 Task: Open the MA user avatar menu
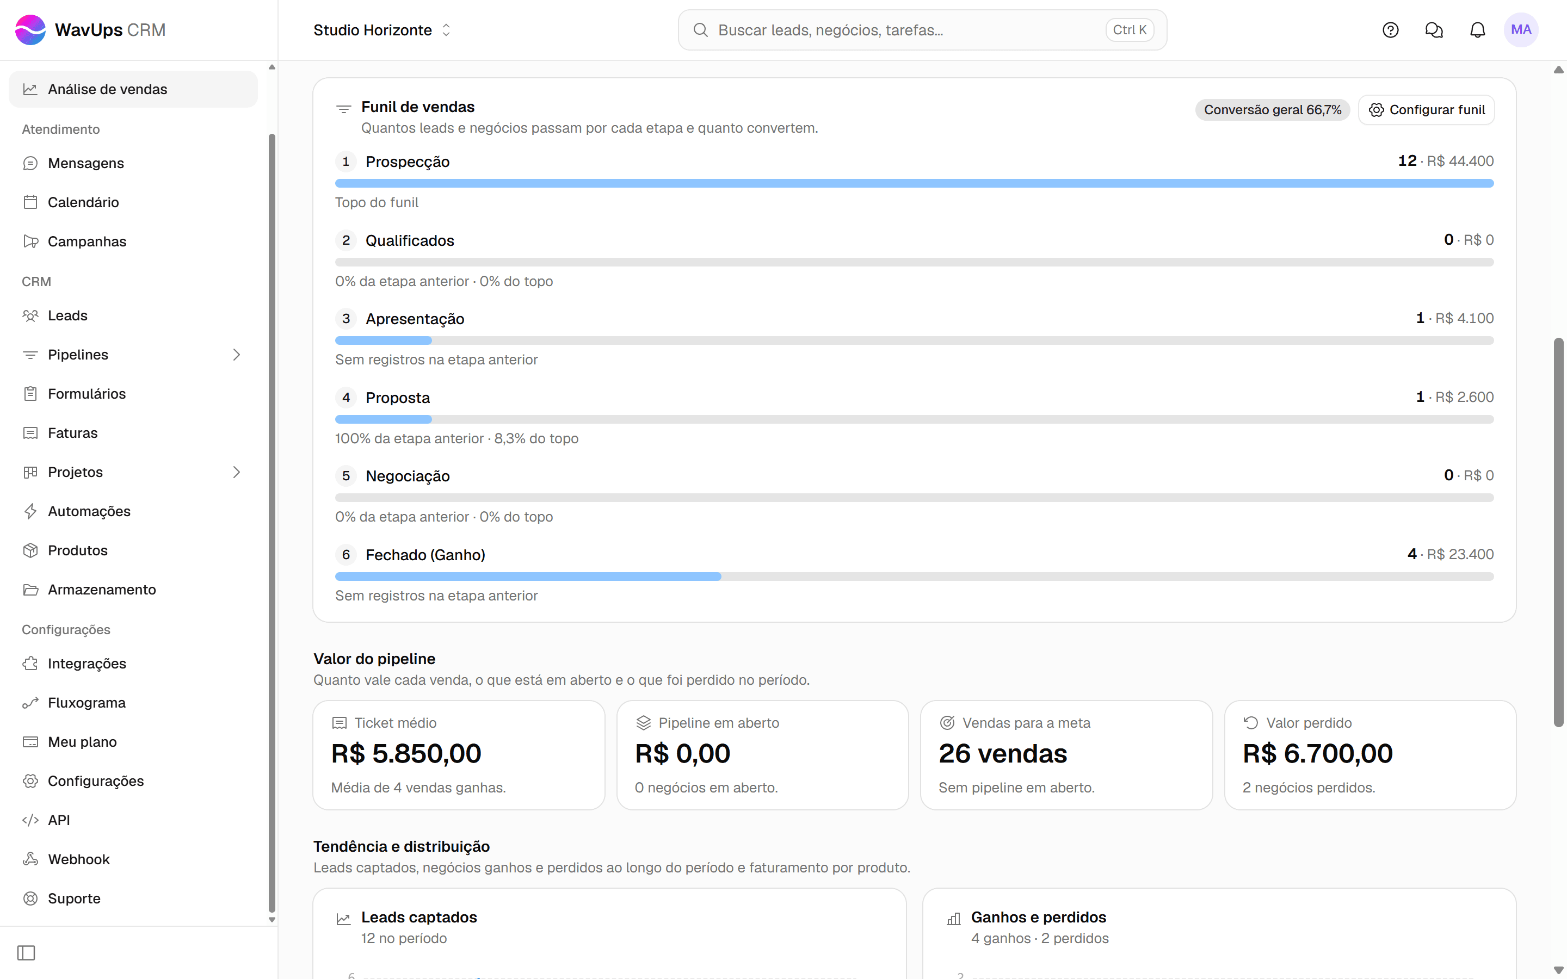(1520, 30)
